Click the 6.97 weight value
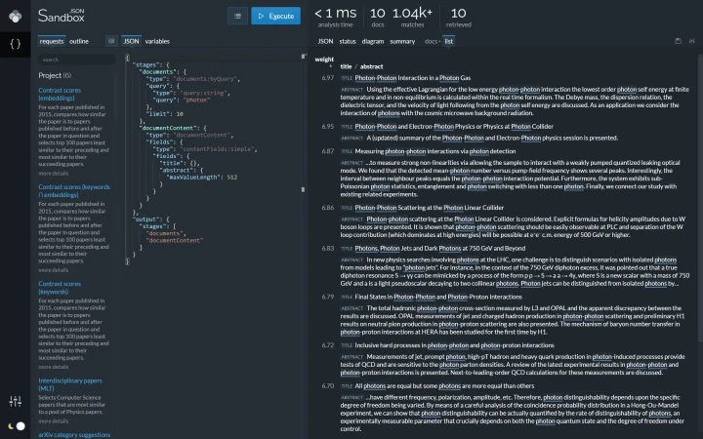 coord(328,78)
